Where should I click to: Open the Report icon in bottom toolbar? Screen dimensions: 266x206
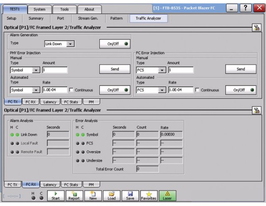point(74,196)
